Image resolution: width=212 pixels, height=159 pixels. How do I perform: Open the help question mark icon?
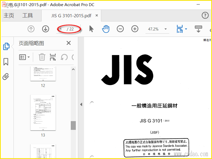coord(205,15)
